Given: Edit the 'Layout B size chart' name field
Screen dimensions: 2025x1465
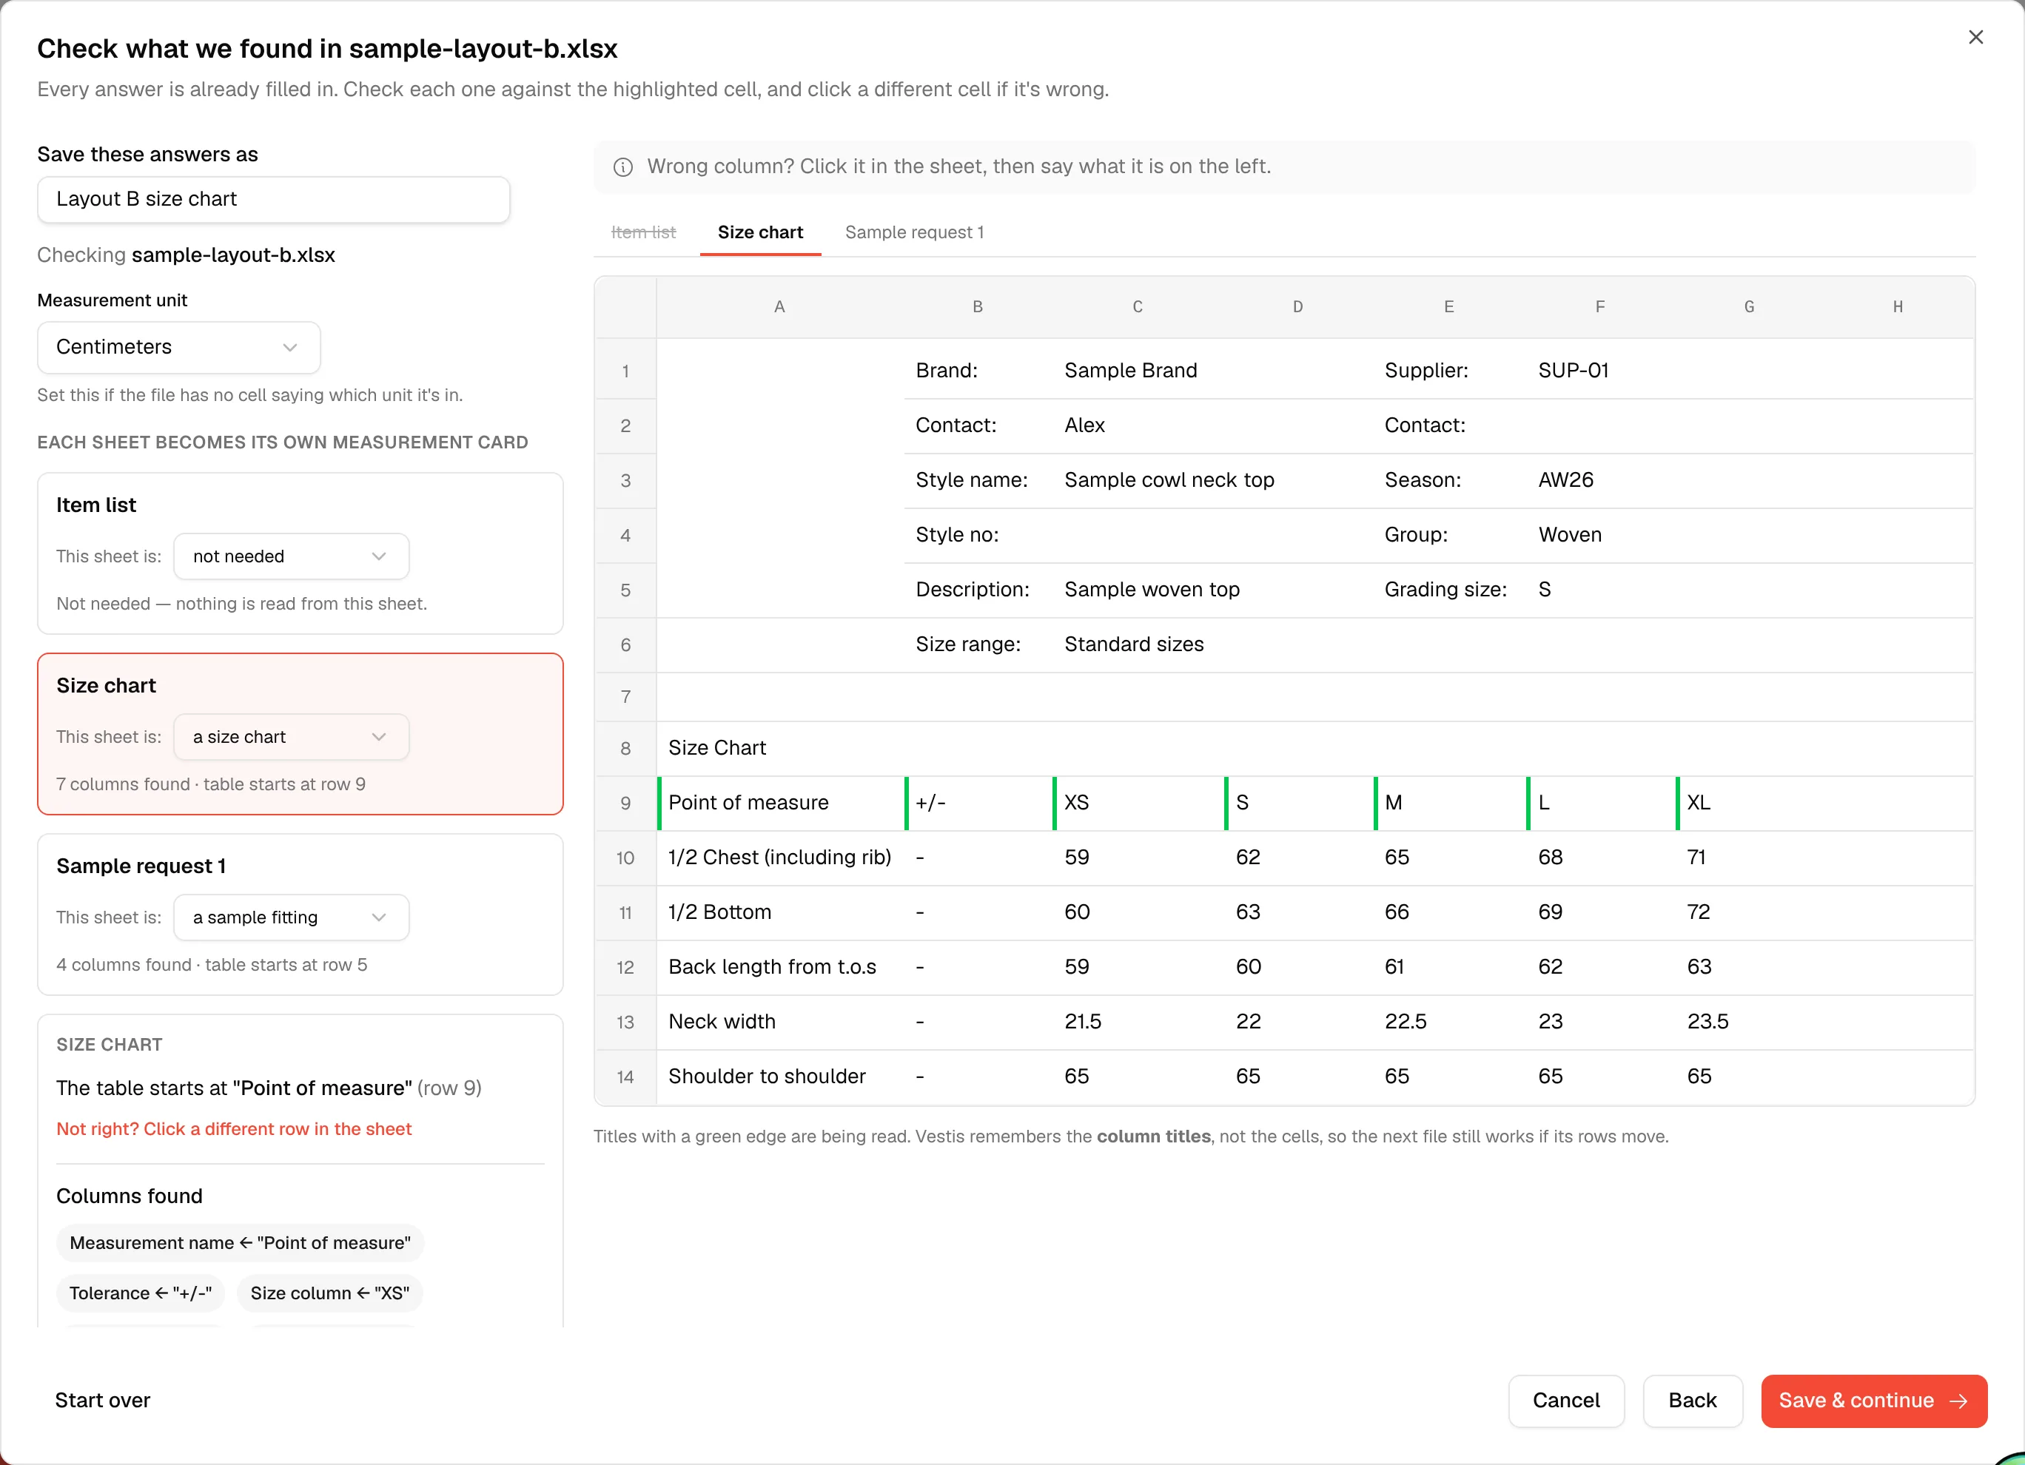Looking at the screenshot, I should pyautogui.click(x=273, y=199).
